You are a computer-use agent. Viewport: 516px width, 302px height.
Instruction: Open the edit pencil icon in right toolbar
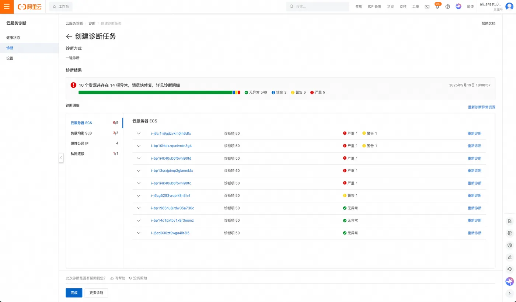(510, 257)
